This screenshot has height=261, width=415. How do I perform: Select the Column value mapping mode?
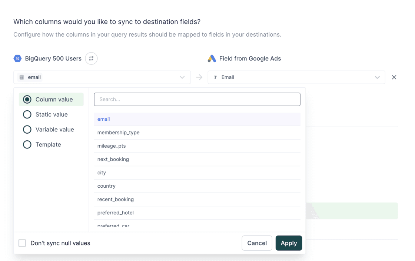coord(27,99)
